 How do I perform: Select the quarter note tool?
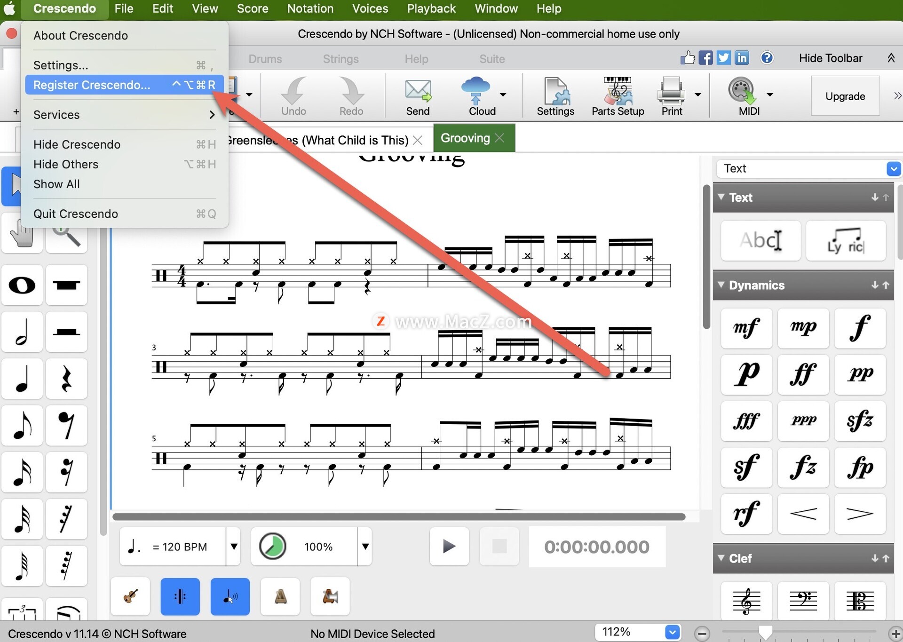[x=22, y=379]
